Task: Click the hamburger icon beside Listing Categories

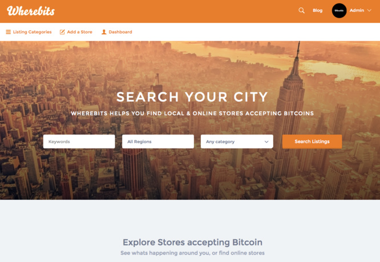Action: [x=8, y=32]
